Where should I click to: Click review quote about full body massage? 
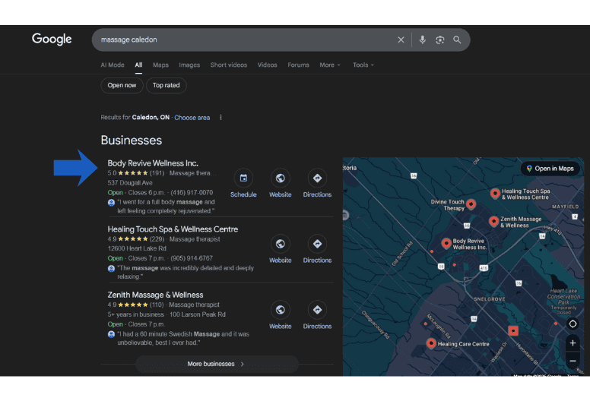[166, 207]
